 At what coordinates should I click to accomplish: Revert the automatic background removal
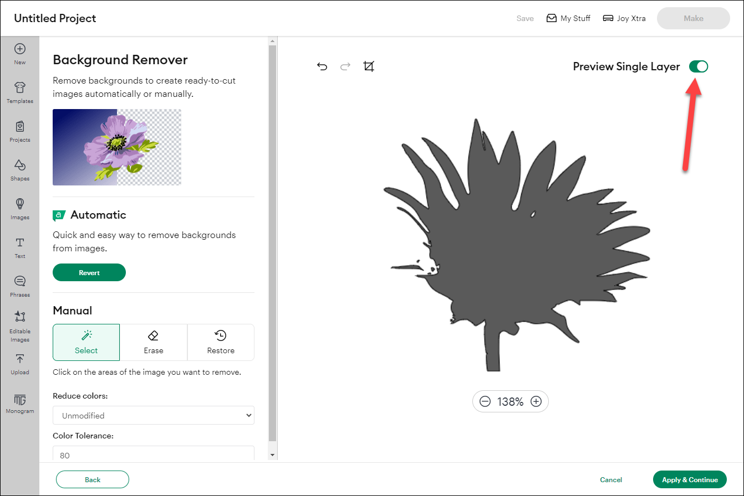89,272
